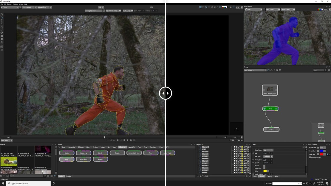
Task: Select the Square shape tool
Action: [x=2, y=36]
